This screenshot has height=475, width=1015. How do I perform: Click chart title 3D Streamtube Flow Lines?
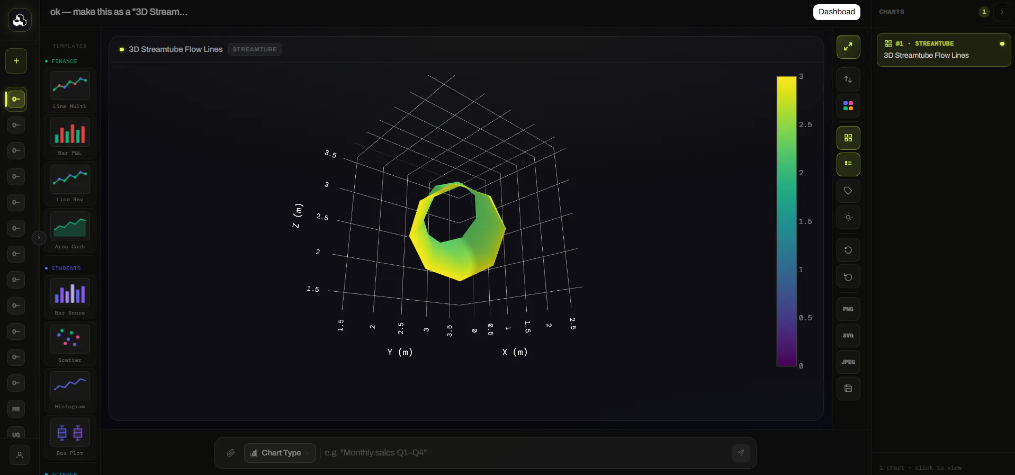click(x=176, y=49)
